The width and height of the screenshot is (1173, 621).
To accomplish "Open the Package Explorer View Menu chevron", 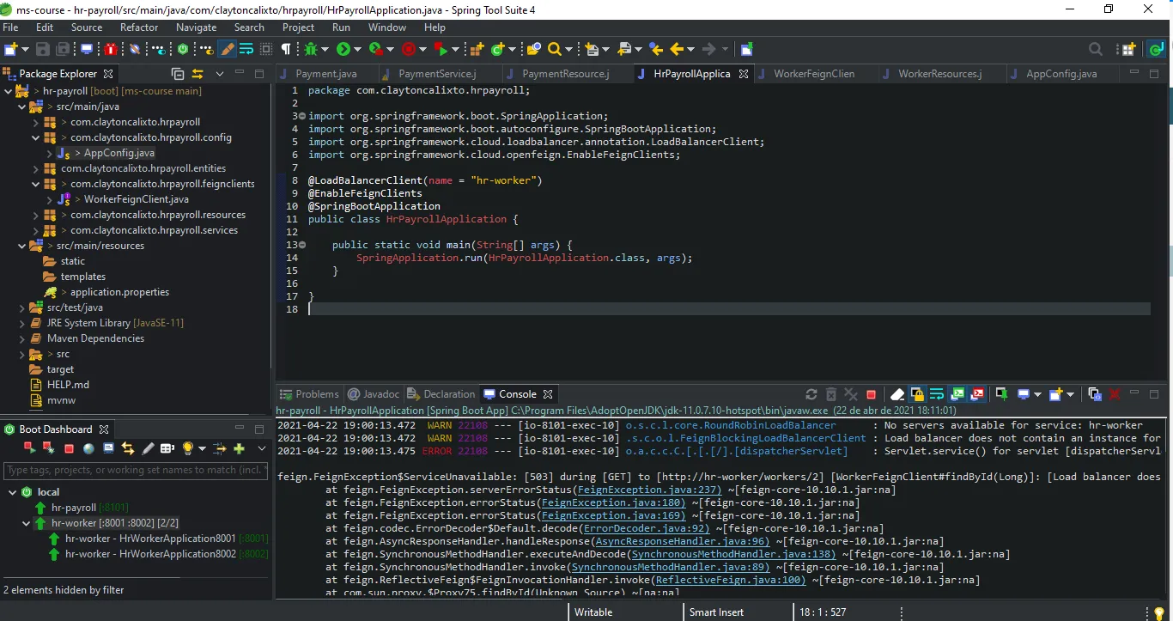I will click(220, 74).
